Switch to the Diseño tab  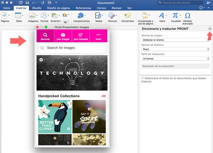[37, 8]
